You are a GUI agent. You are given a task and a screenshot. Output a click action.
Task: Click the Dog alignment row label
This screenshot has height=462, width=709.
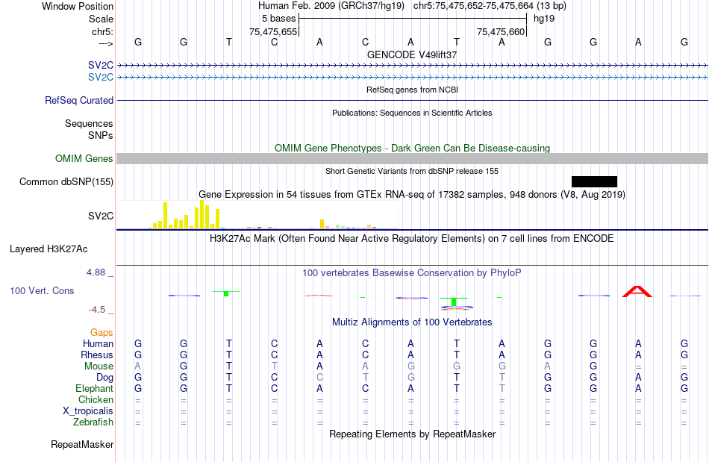click(x=104, y=377)
